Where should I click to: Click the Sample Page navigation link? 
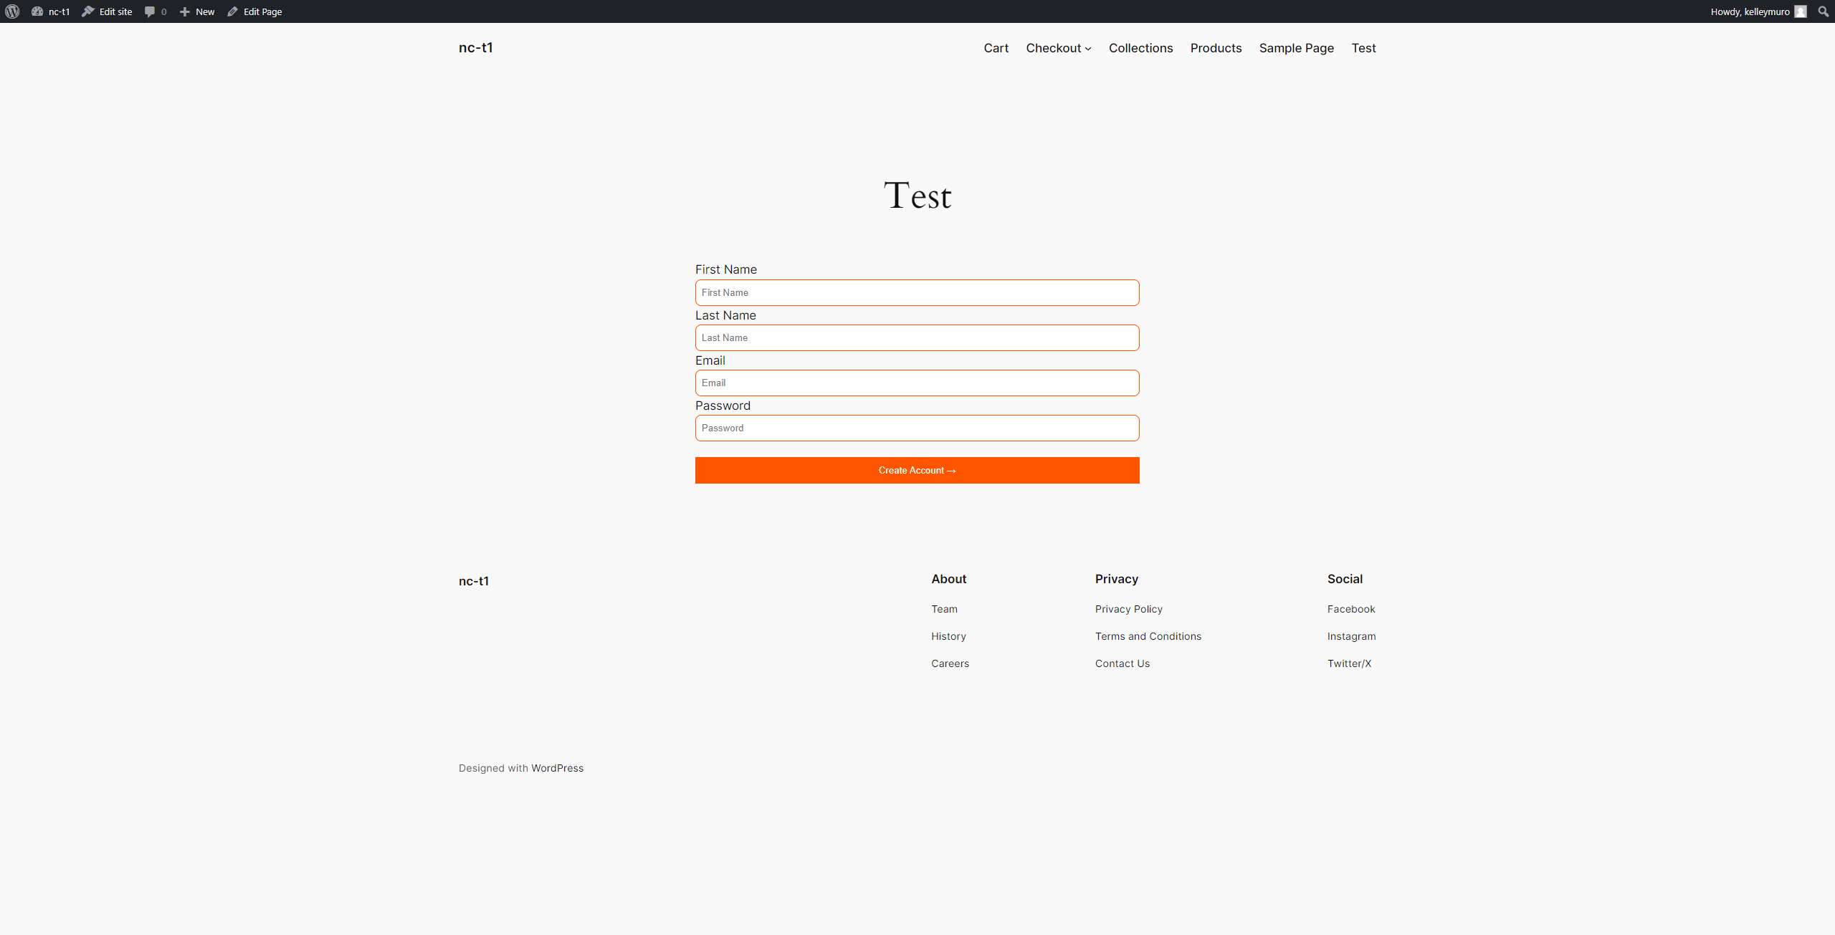1296,48
